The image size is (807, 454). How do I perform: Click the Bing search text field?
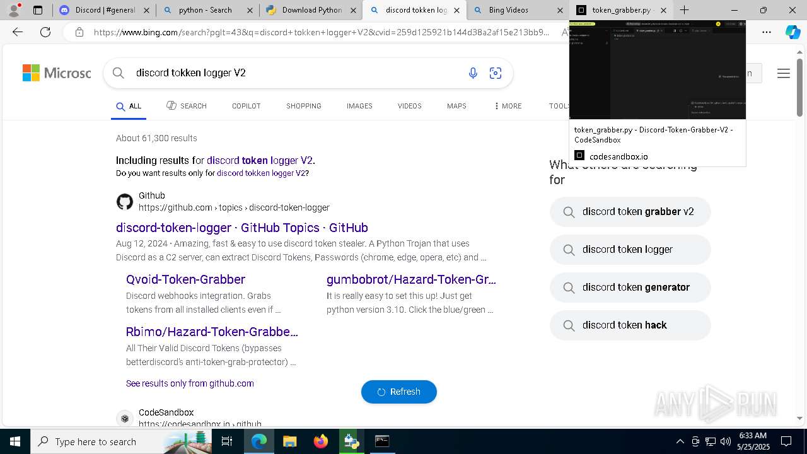pyautogui.click(x=296, y=73)
